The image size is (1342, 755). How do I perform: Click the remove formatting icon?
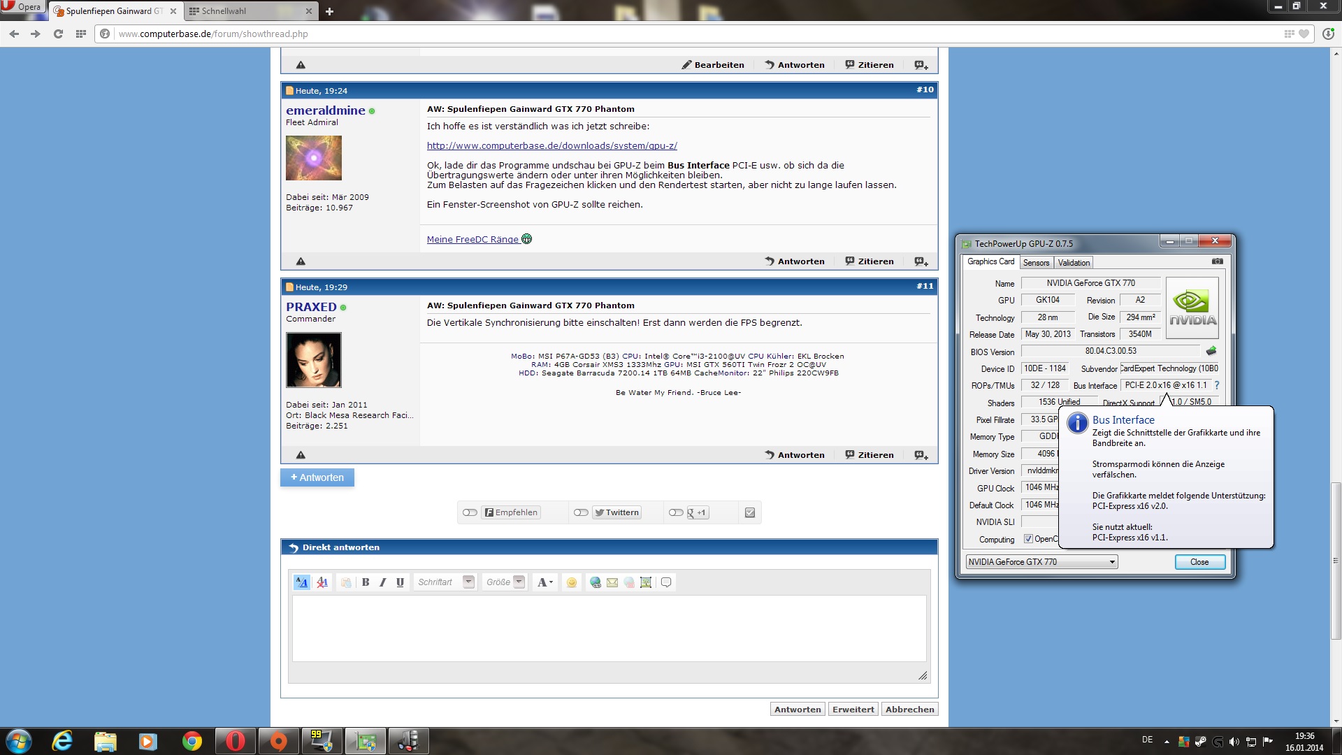[x=322, y=582]
